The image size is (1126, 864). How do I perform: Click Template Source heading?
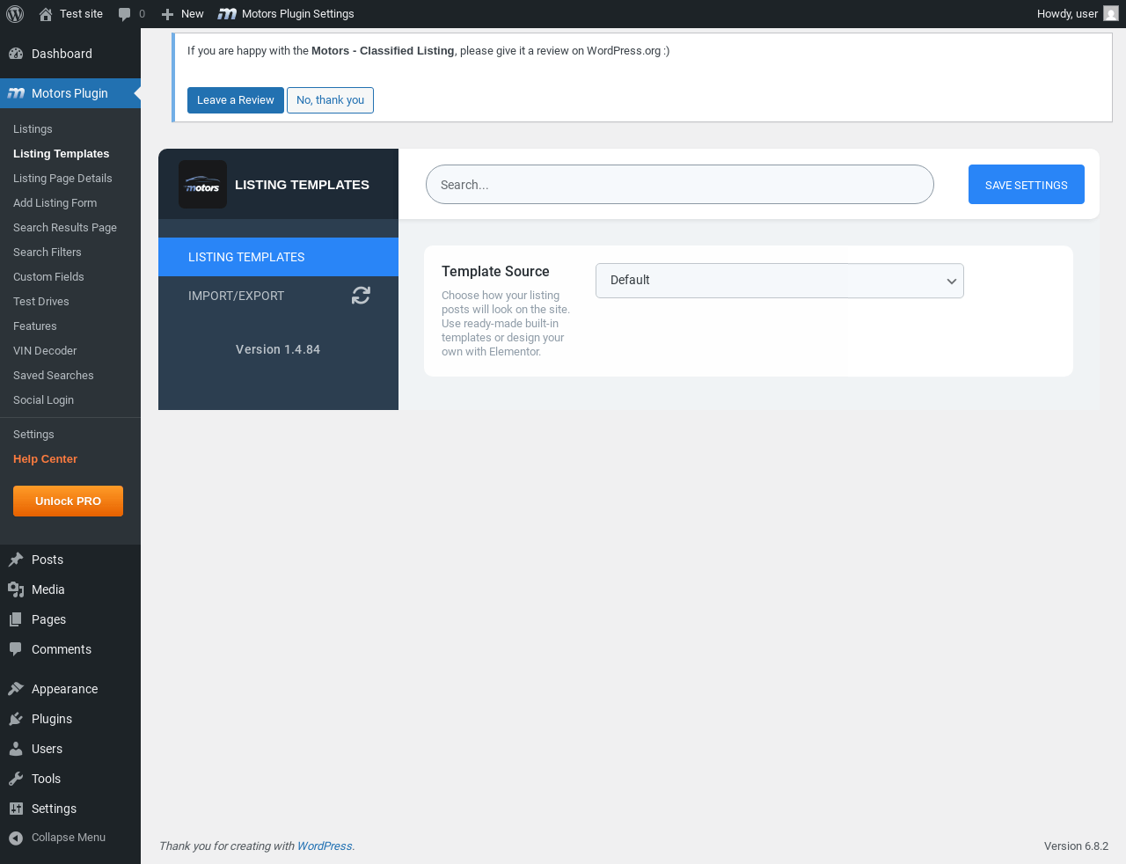pyautogui.click(x=495, y=272)
